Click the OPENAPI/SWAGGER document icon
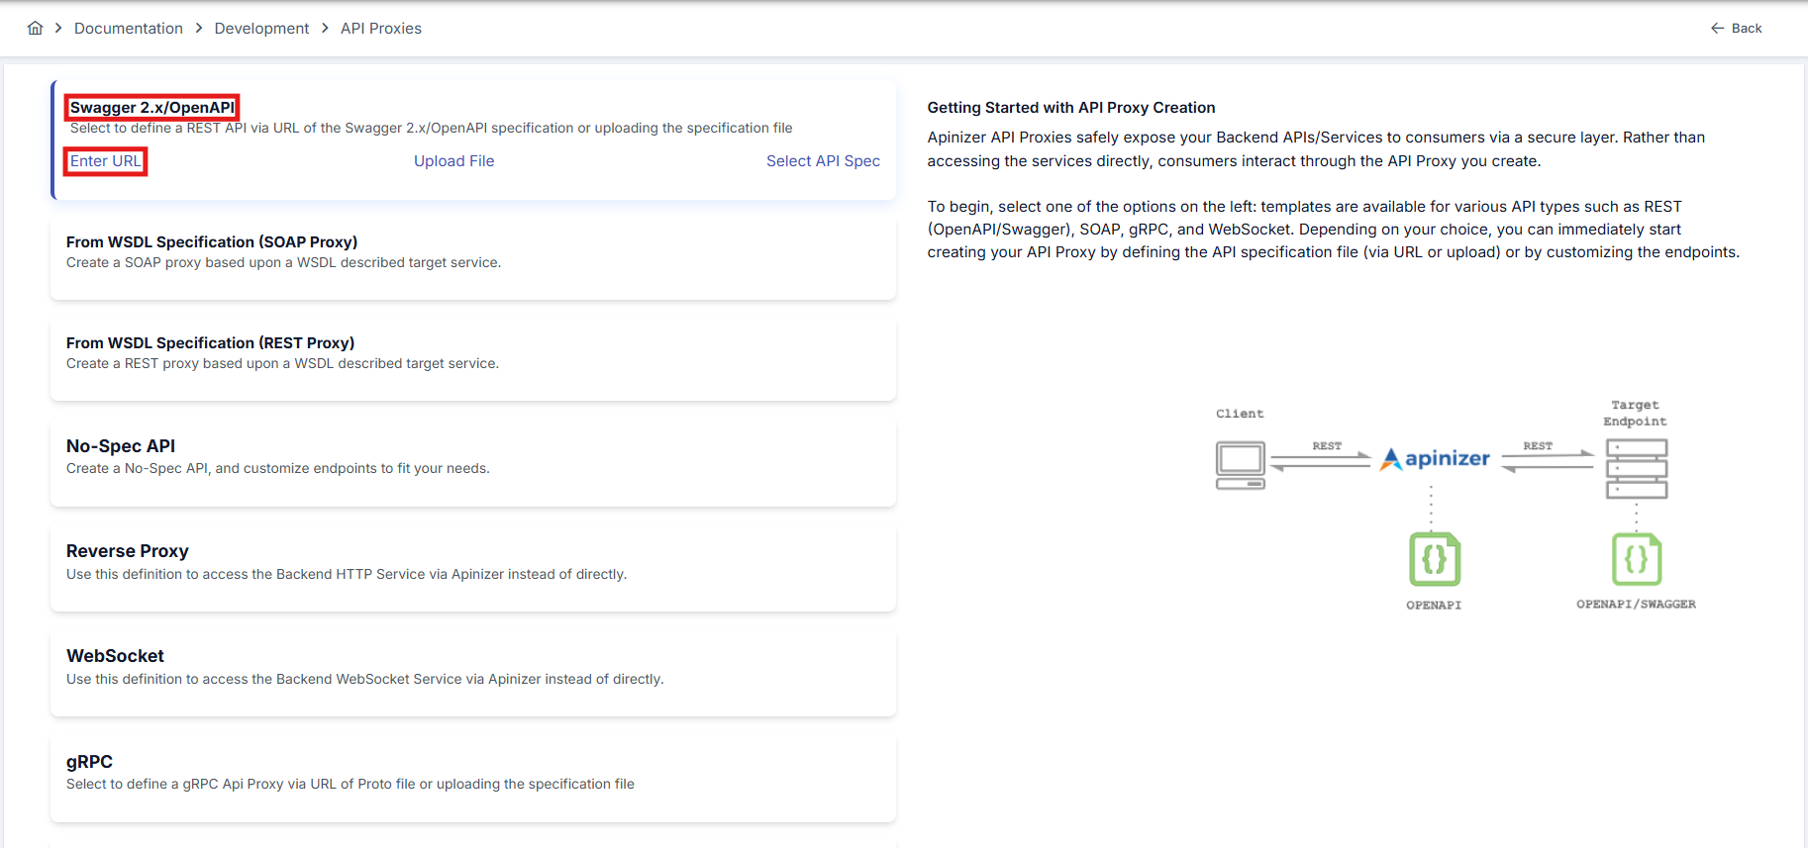 pos(1637,559)
